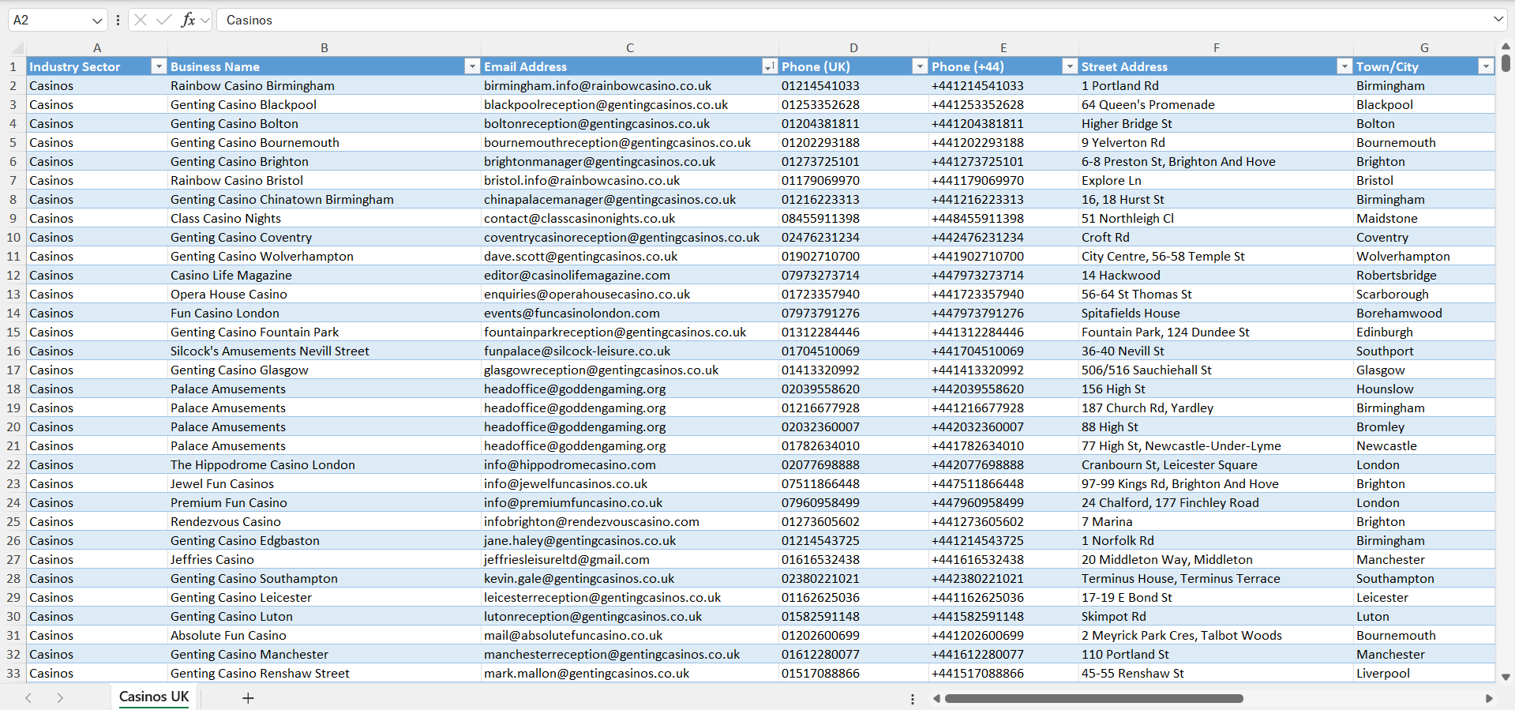Click the vertical scrollbar thumb
The height and width of the screenshot is (710, 1515).
point(1506,62)
